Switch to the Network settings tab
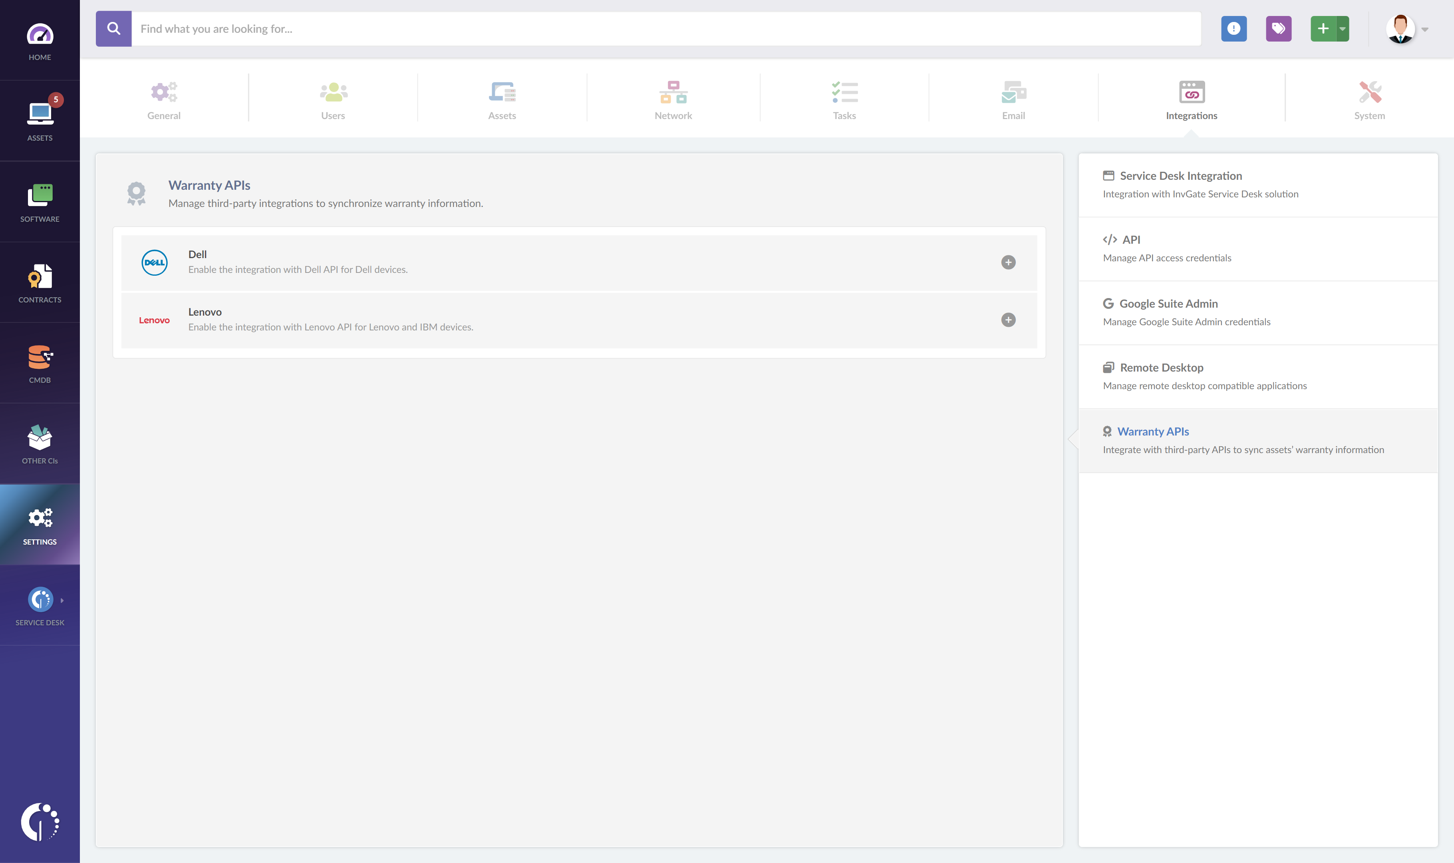Screen dimensions: 1454x863 pos(673,97)
